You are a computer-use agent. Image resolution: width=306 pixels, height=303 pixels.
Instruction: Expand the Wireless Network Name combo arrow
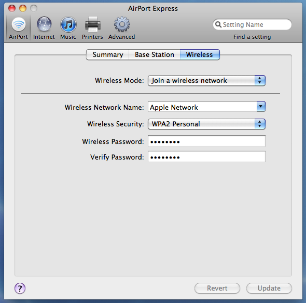[261, 106]
